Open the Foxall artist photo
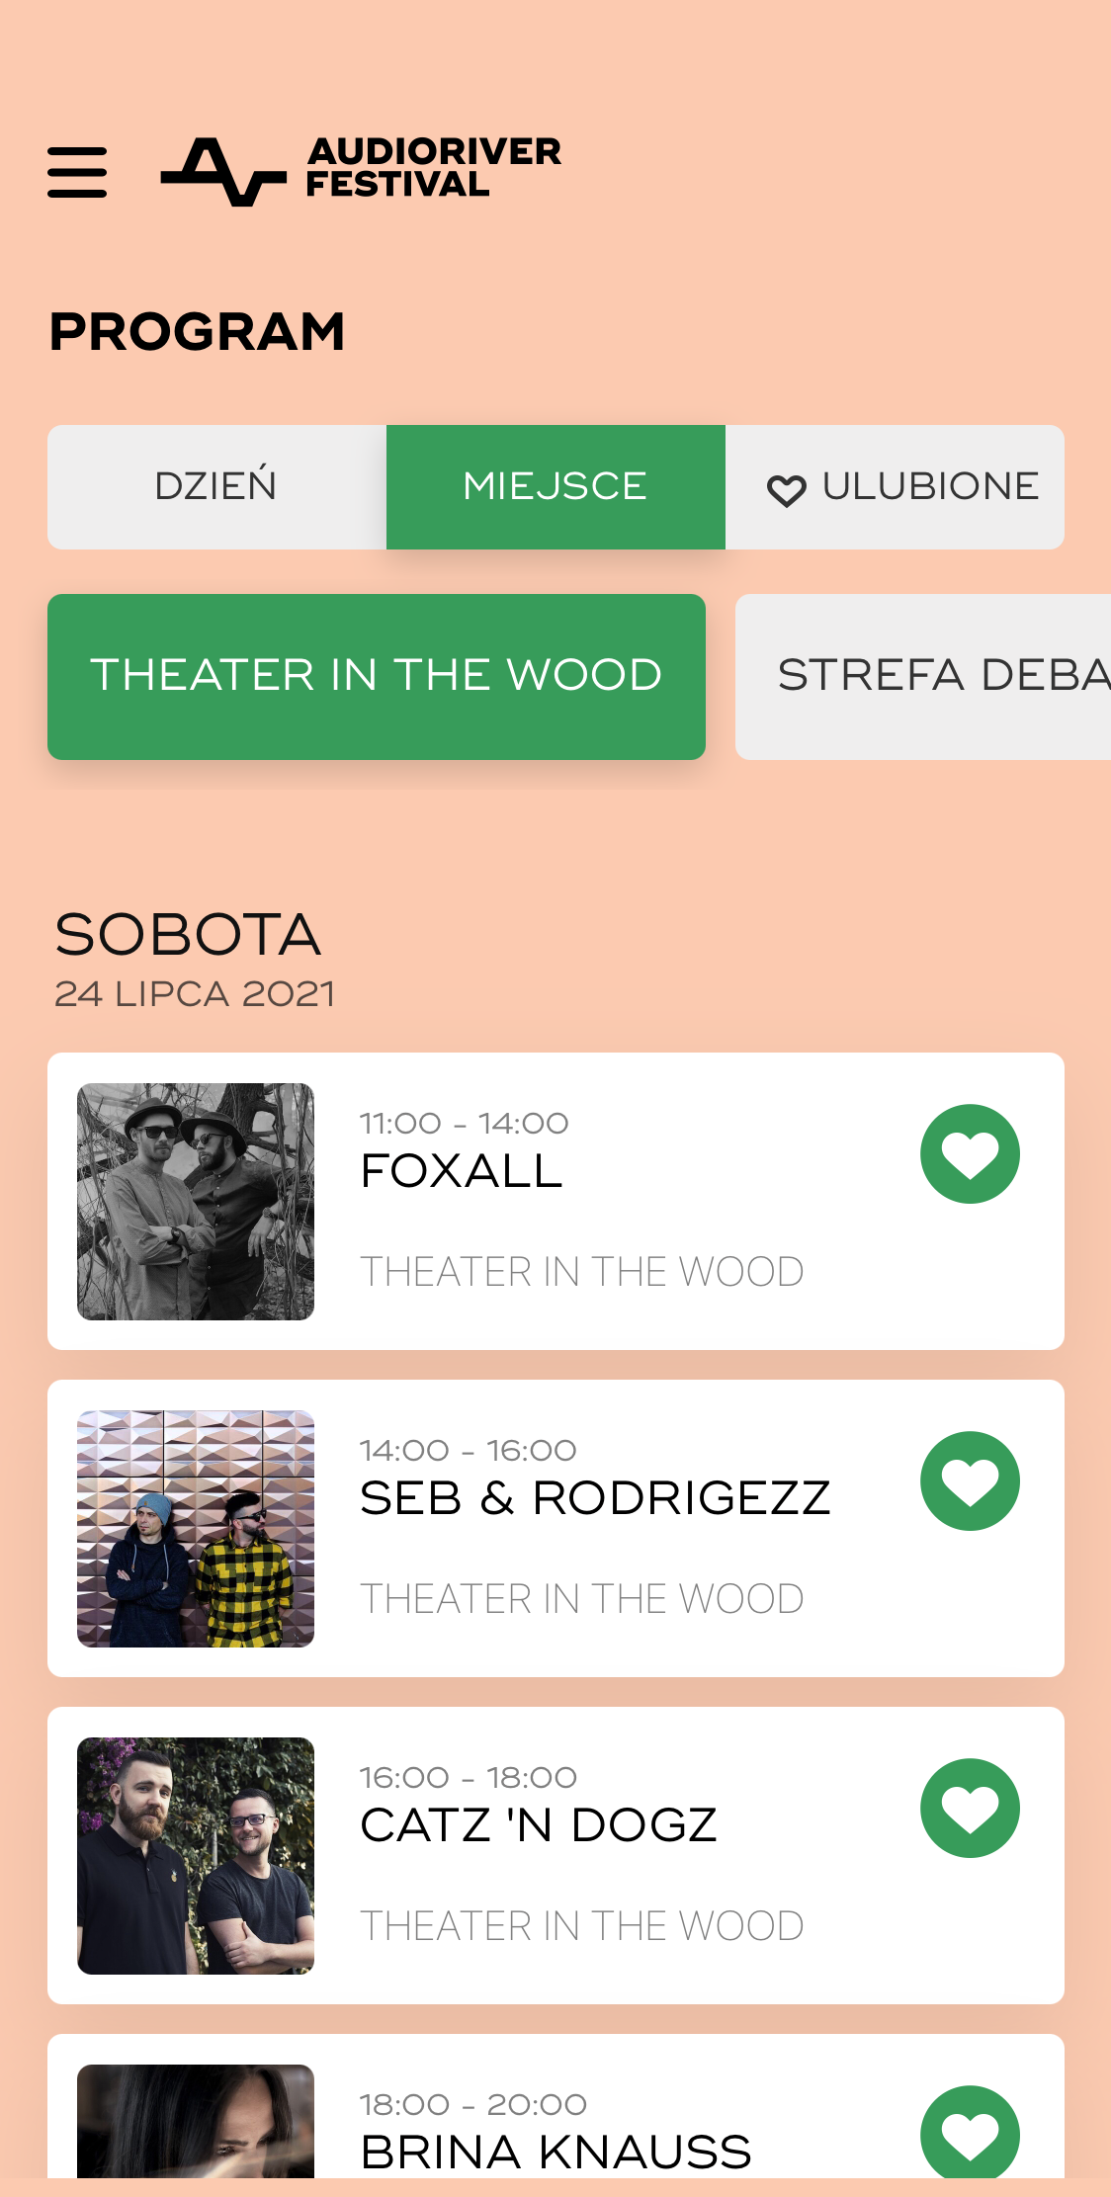1111x2197 pixels. (x=196, y=1201)
